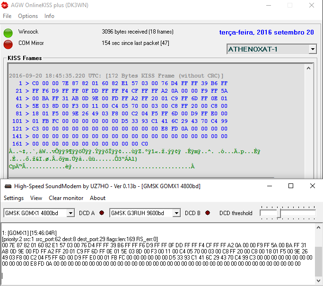Click green ASCII line starting with 'CpÄ'
This screenshot has height=286, width=323.
pyautogui.click(x=102, y=166)
